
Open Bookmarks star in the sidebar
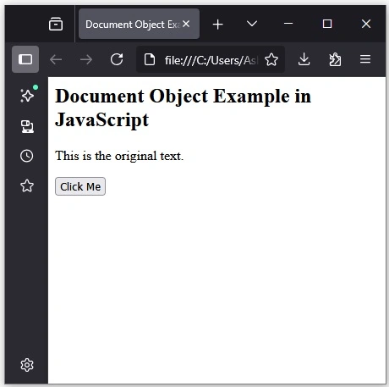tap(27, 185)
